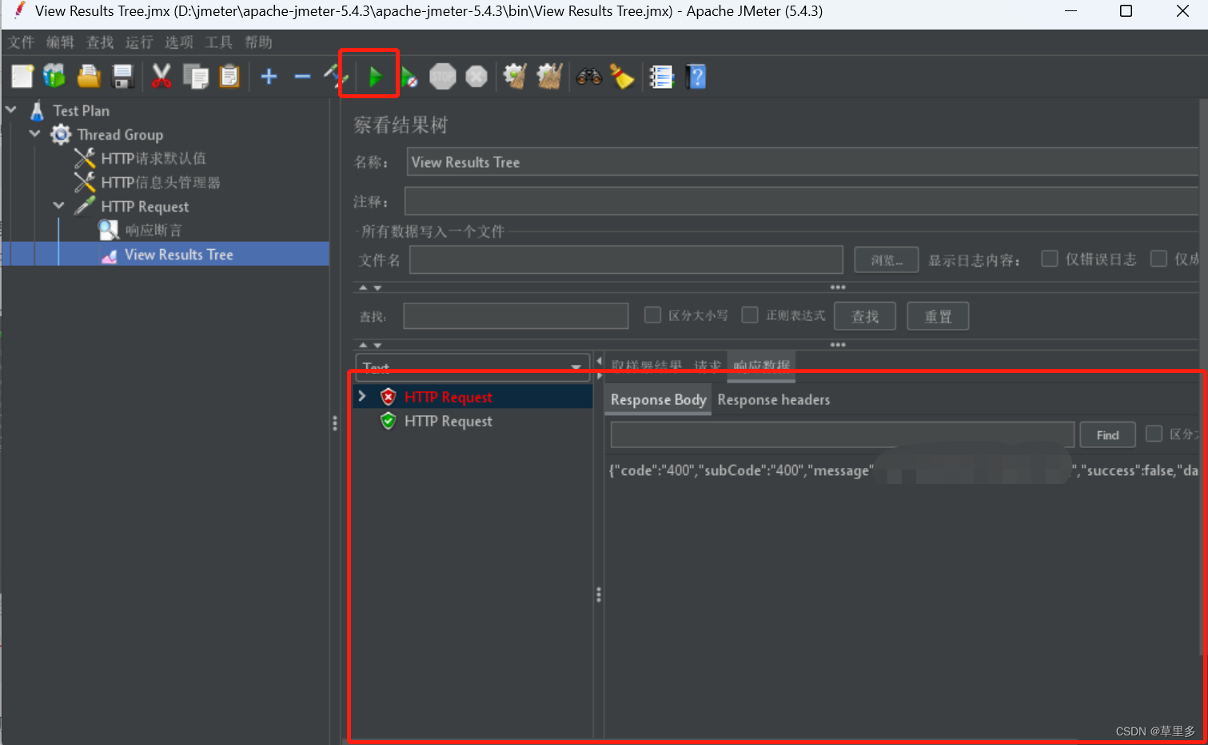Toggle 区分大小写 checkbox
The image size is (1208, 745).
(652, 315)
